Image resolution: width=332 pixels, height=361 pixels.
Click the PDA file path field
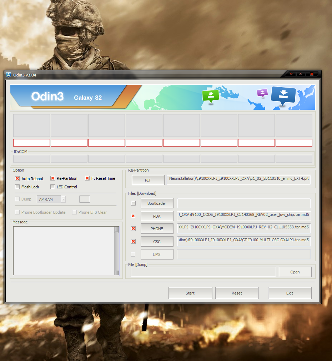pyautogui.click(x=244, y=216)
